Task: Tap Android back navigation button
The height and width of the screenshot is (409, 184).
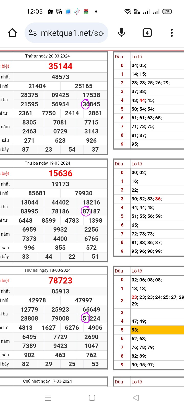Action: click(136, 397)
